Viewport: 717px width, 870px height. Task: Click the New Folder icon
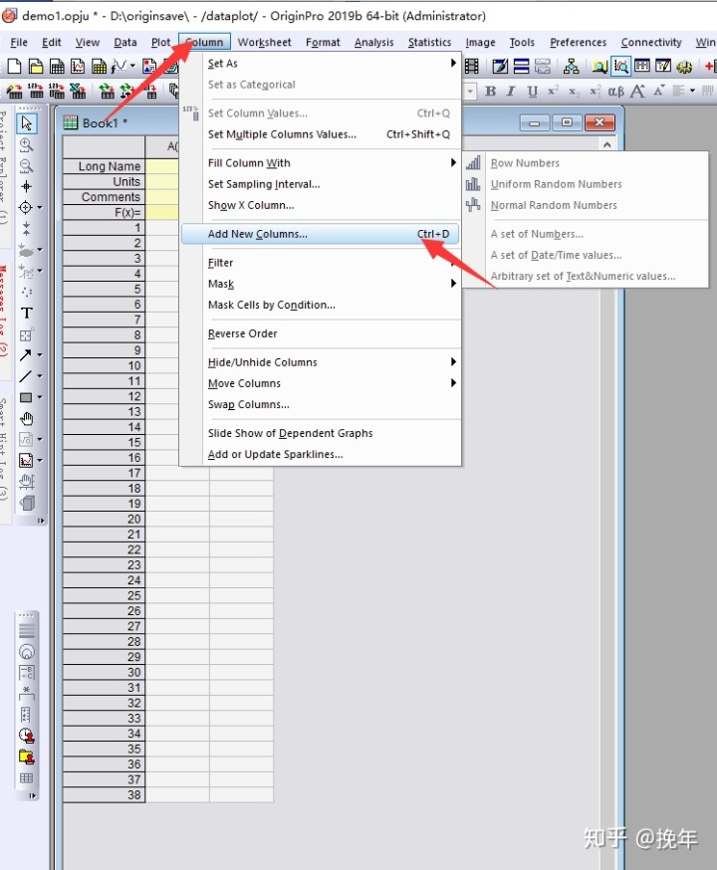pos(36,67)
